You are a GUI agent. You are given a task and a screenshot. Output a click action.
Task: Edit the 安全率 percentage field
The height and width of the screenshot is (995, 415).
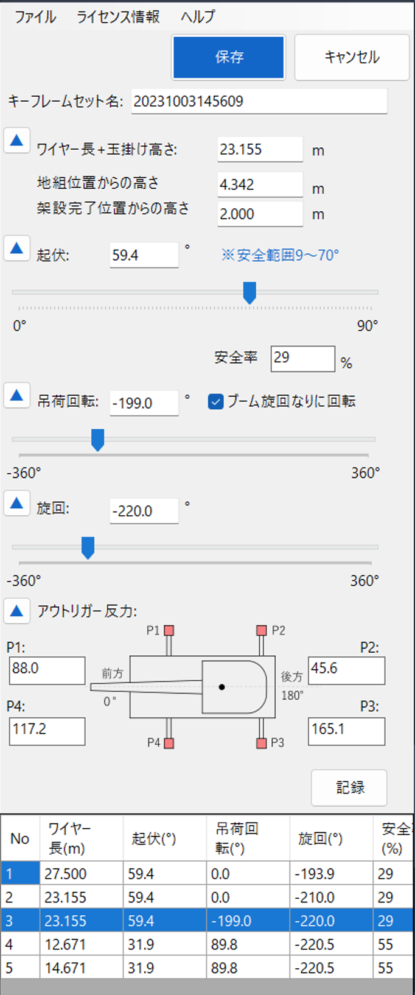click(x=303, y=359)
